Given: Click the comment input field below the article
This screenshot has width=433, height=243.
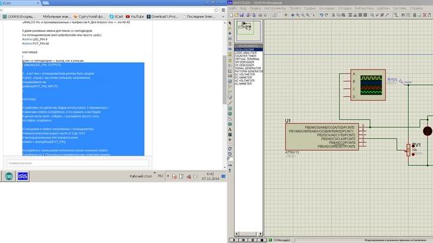Looking at the screenshot, I should coord(78,163).
